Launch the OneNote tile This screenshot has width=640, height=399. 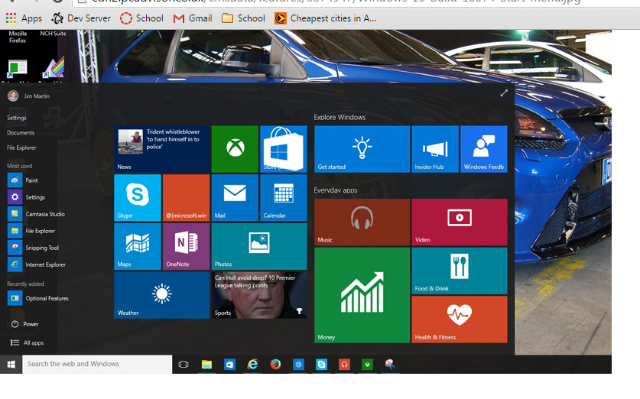click(186, 246)
